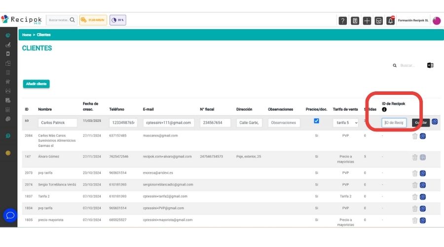Open Formación Recipok SL account name

(x=413, y=20)
